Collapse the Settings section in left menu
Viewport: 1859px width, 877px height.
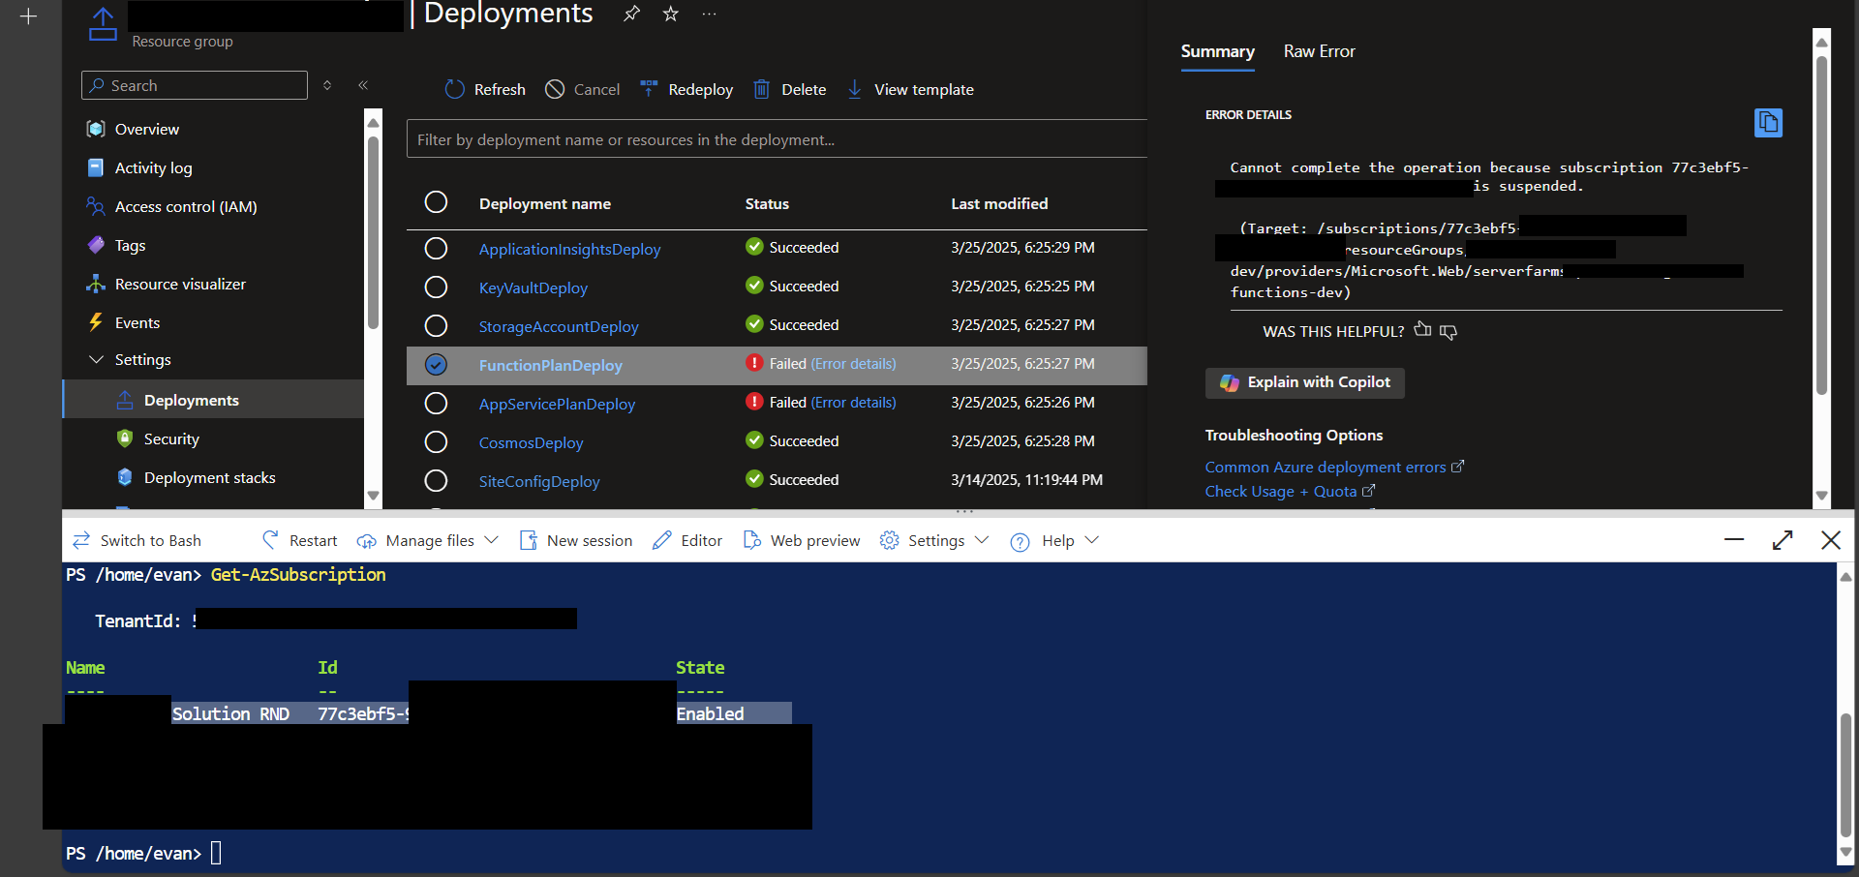(96, 359)
